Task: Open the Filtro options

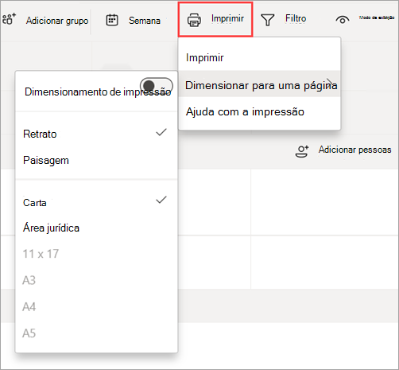Action: (296, 18)
